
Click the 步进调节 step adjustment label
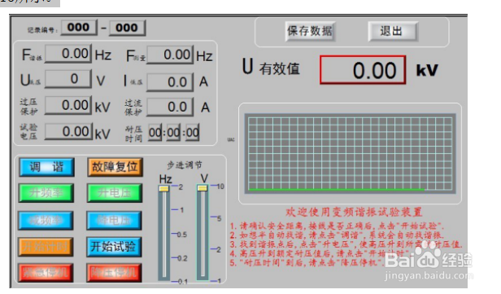click(x=185, y=165)
